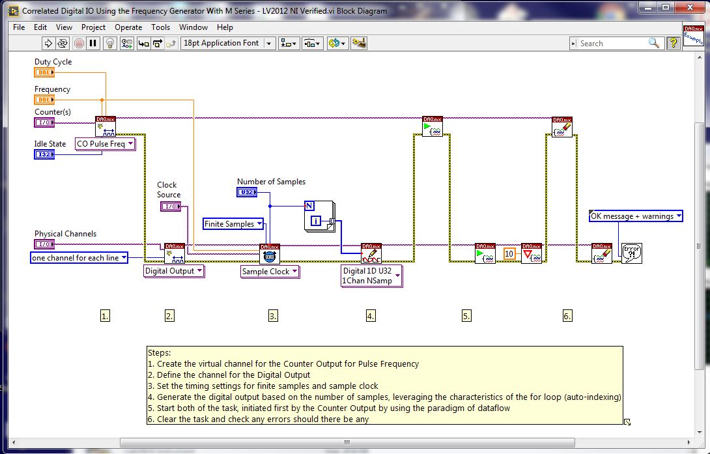Open the Sample Clock polymorphic selector
Image resolution: width=710 pixels, height=454 pixels.
pos(270,272)
